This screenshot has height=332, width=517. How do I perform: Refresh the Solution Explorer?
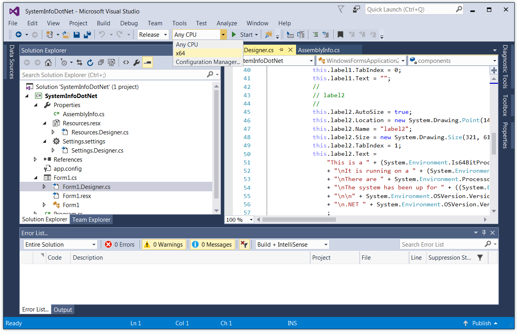pyautogui.click(x=90, y=62)
